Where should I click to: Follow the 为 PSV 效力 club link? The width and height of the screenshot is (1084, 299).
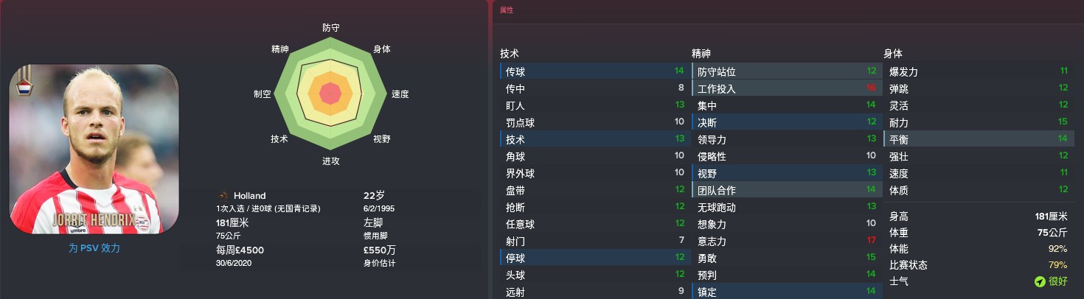pyautogui.click(x=94, y=248)
